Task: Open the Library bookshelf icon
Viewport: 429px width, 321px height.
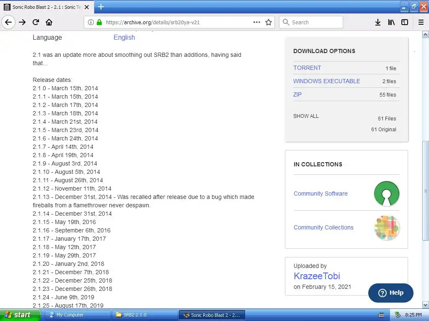Action: 391,22
